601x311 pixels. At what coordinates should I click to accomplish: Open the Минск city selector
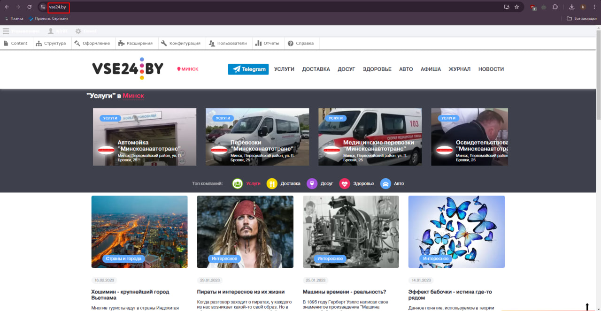tap(188, 69)
